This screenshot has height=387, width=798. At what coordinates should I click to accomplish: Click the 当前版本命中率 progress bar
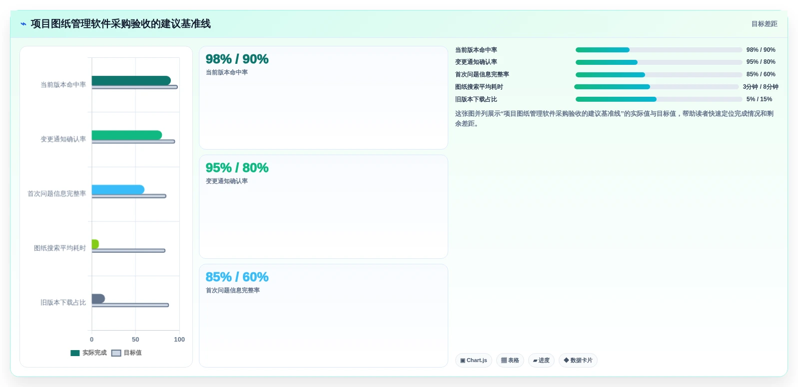pos(659,50)
